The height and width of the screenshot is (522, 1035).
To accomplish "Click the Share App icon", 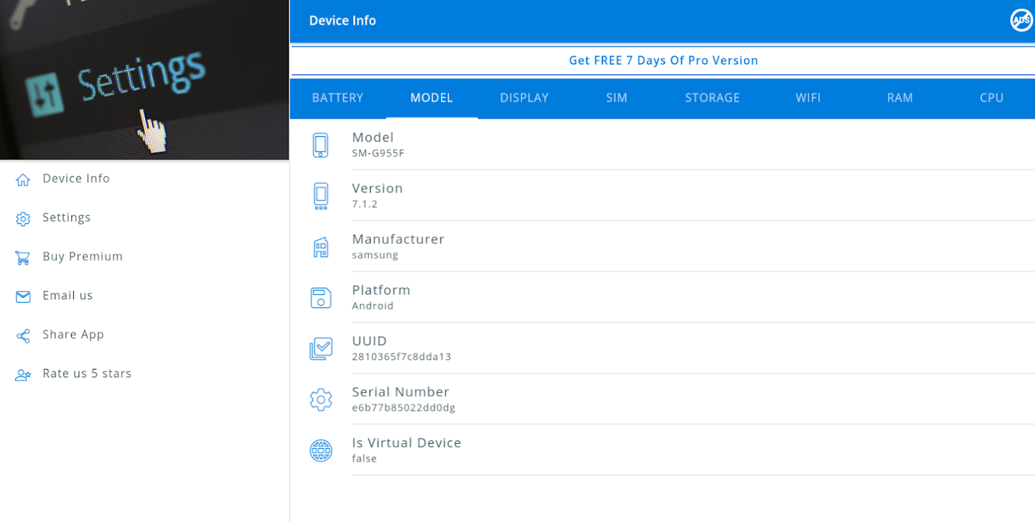I will click(x=23, y=335).
